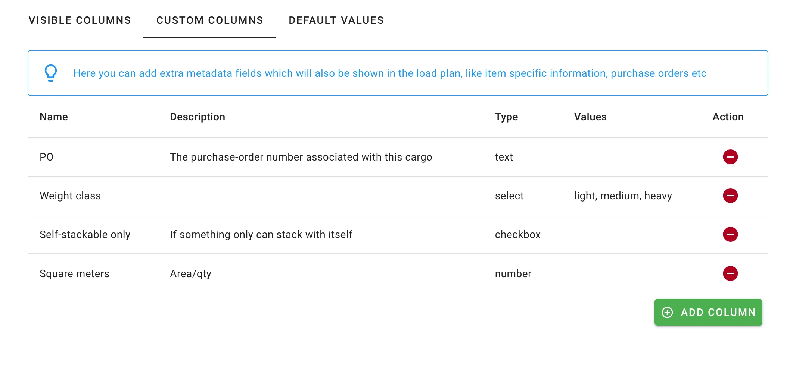This screenshot has width=793, height=377.
Task: Click the Name column header
Action: [x=54, y=117]
